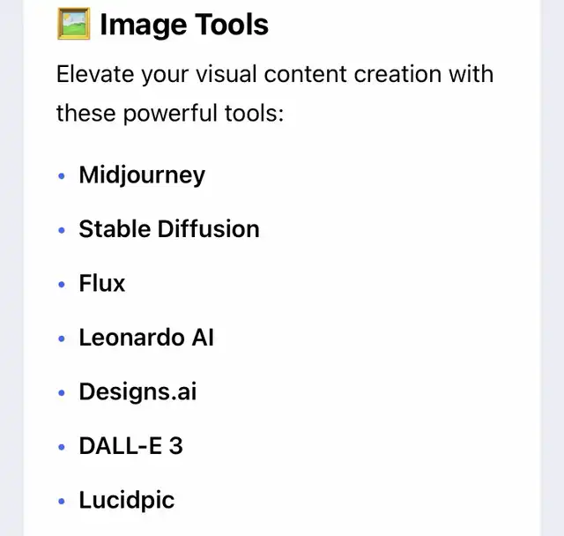Click the framed picture emoji icon
The image size is (564, 536).
click(x=73, y=23)
